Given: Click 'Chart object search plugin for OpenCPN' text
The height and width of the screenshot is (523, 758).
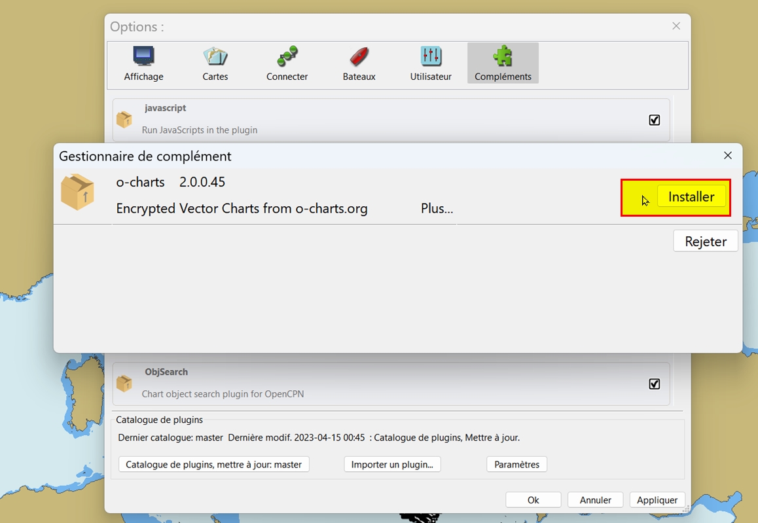Looking at the screenshot, I should (x=223, y=394).
